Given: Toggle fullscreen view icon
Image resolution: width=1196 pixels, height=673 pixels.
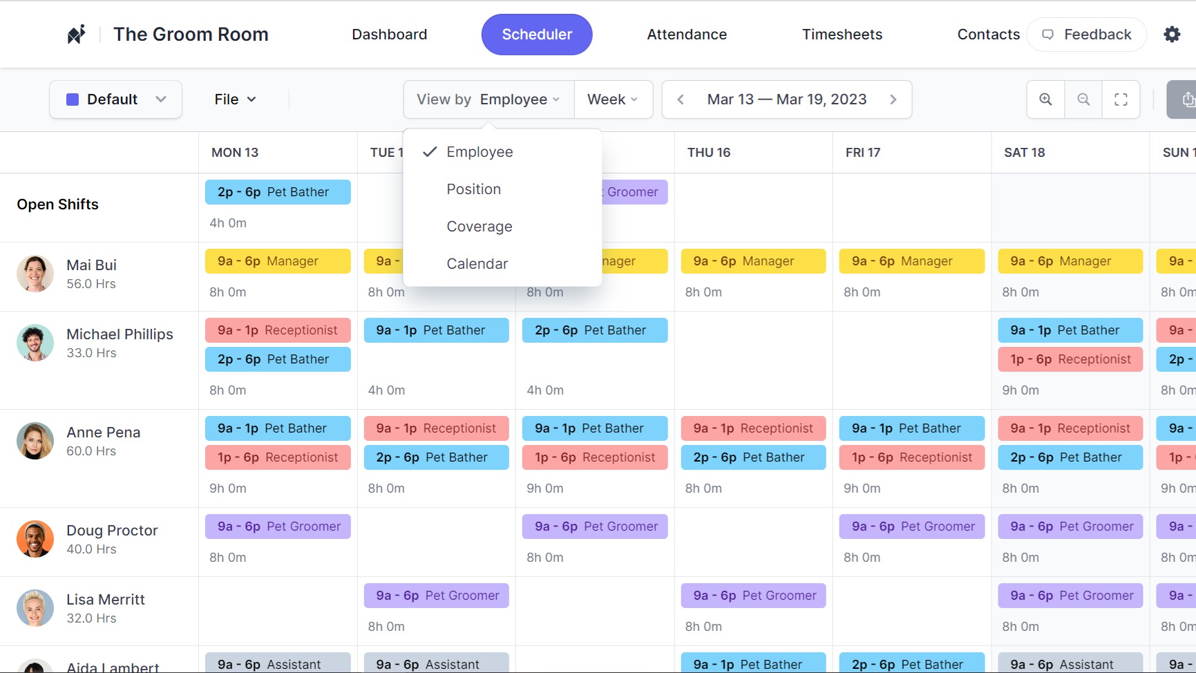Looking at the screenshot, I should [x=1121, y=99].
